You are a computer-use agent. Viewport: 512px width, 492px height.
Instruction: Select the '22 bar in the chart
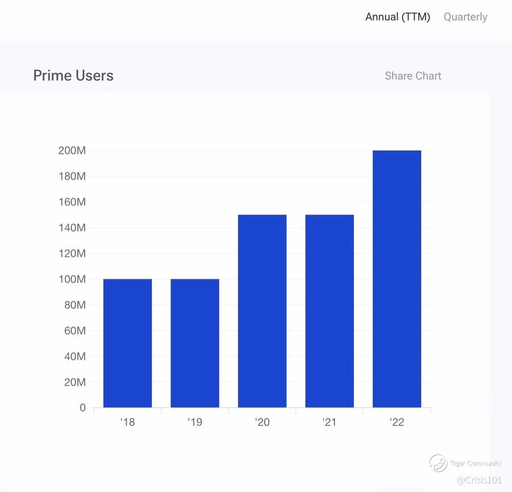(x=397, y=279)
